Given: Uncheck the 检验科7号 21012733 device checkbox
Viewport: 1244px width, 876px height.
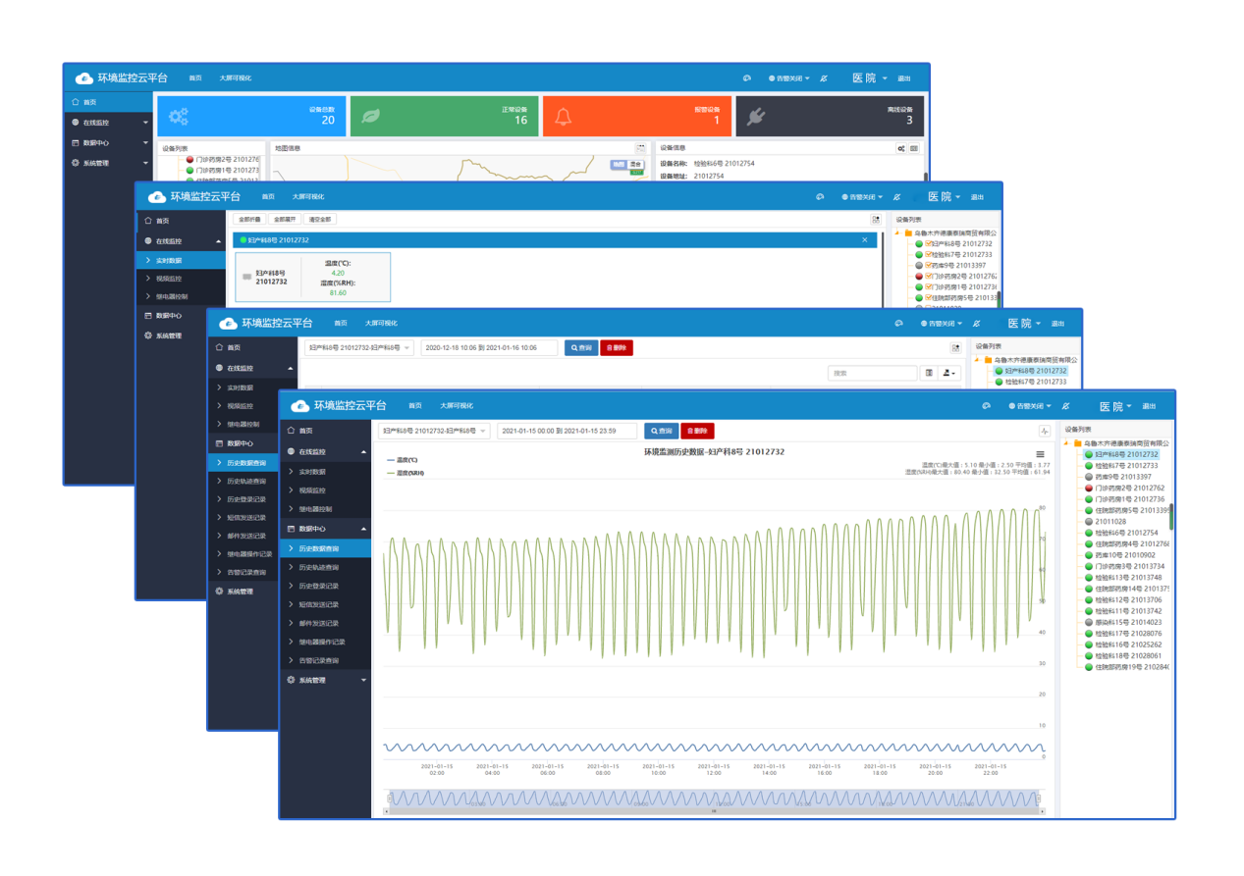Looking at the screenshot, I should coord(927,254).
